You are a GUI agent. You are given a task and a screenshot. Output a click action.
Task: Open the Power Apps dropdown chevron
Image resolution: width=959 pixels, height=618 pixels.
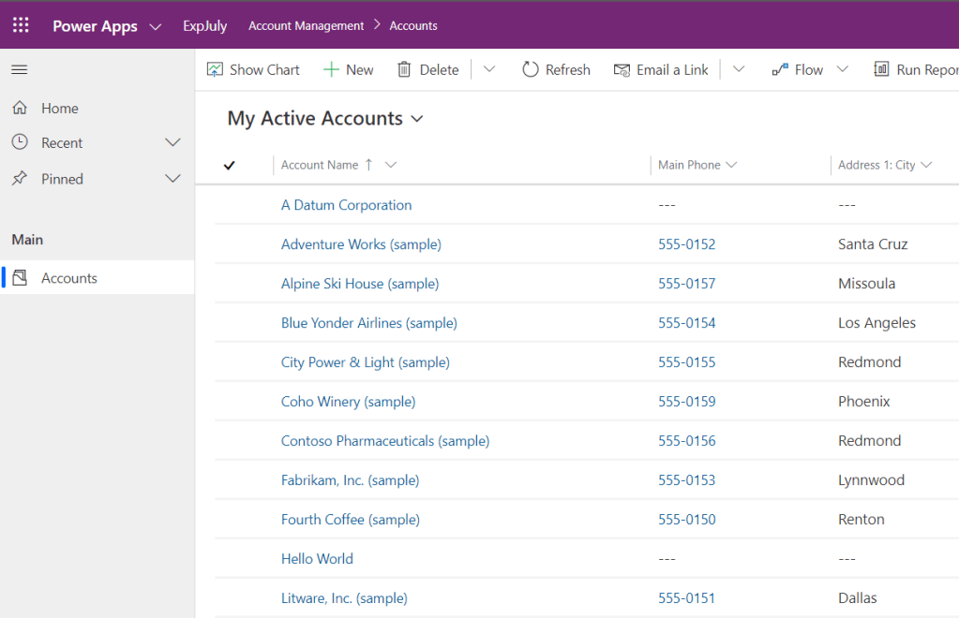156,26
